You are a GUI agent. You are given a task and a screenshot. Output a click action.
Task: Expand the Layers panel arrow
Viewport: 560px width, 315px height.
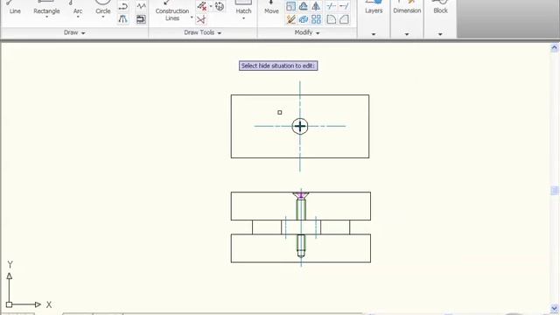374,34
